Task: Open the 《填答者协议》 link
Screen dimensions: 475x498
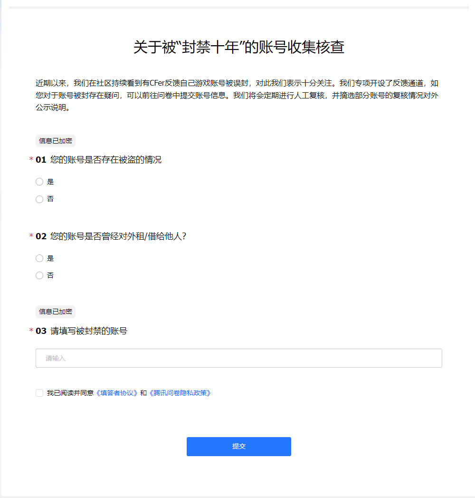Action: pos(117,393)
